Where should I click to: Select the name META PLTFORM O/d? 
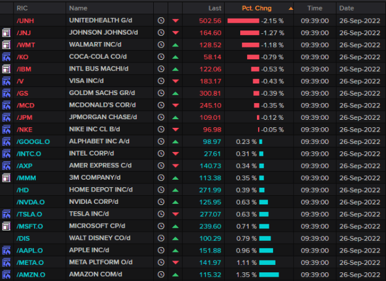[101, 262]
